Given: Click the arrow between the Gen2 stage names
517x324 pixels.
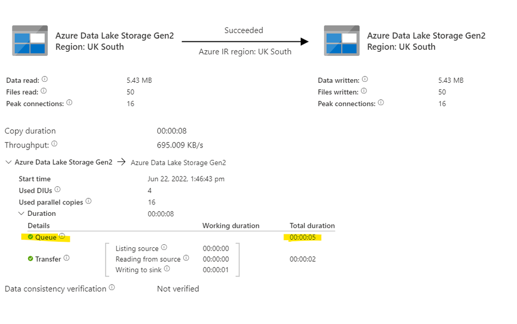Looking at the screenshot, I should (121, 162).
